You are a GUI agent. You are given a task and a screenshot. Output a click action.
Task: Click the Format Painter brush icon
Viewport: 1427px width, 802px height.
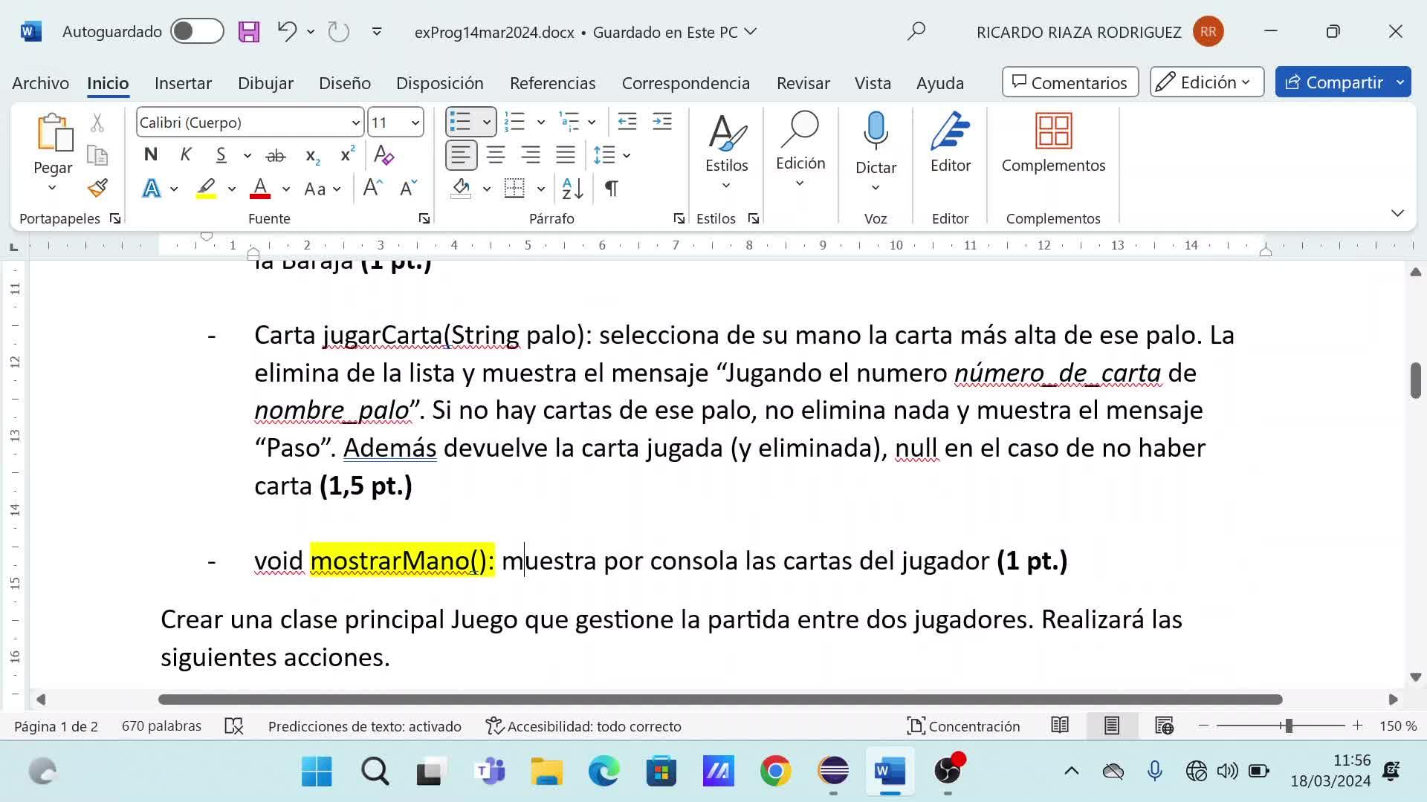(x=97, y=189)
